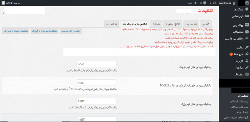Click the plugins update badge 3
Viewport: 250px width, 122px height.
(x=231, y=54)
